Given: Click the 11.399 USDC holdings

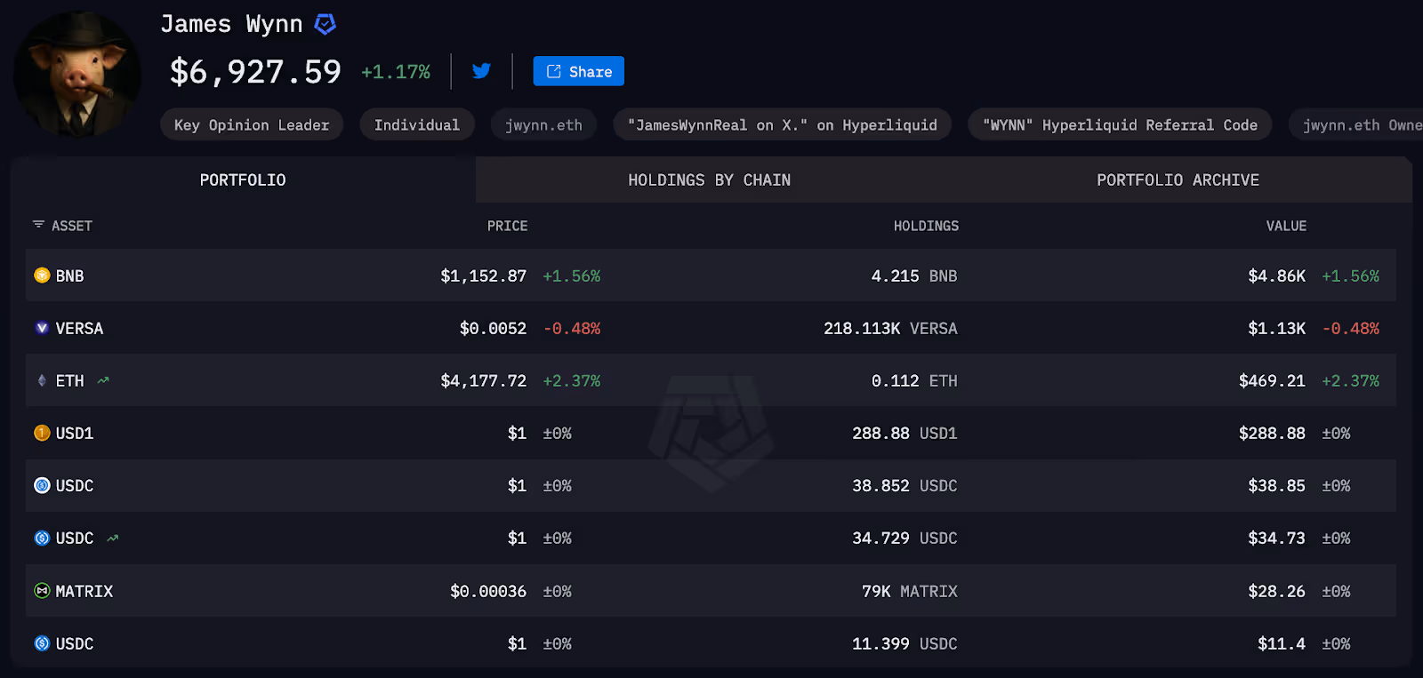Looking at the screenshot, I should [x=904, y=643].
